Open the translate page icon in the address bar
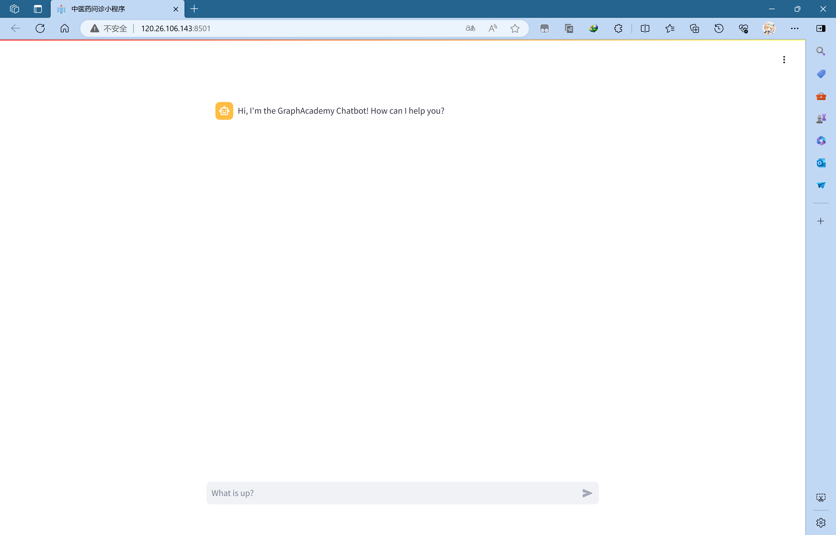 [470, 28]
